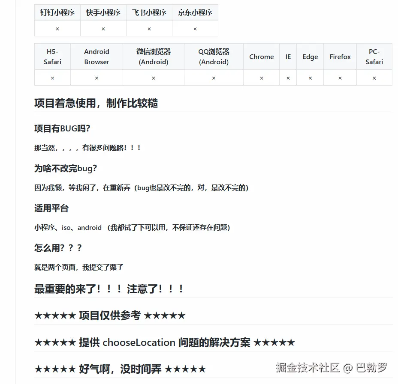
Task: Click the stars left of 项目仅供参考
Action: tap(55, 316)
